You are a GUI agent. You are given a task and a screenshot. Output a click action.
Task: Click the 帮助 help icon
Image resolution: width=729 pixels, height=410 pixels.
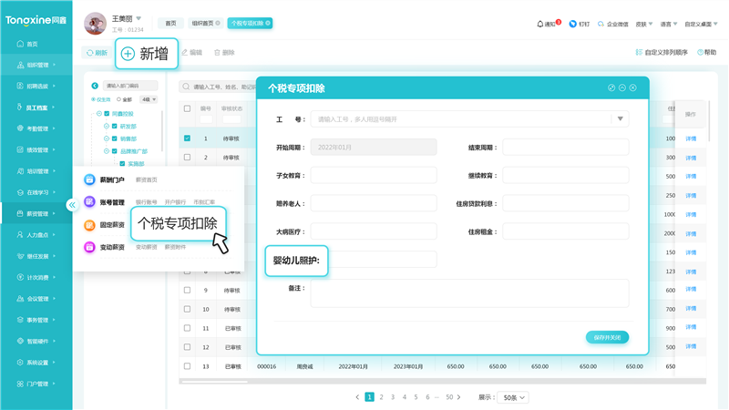coord(700,53)
